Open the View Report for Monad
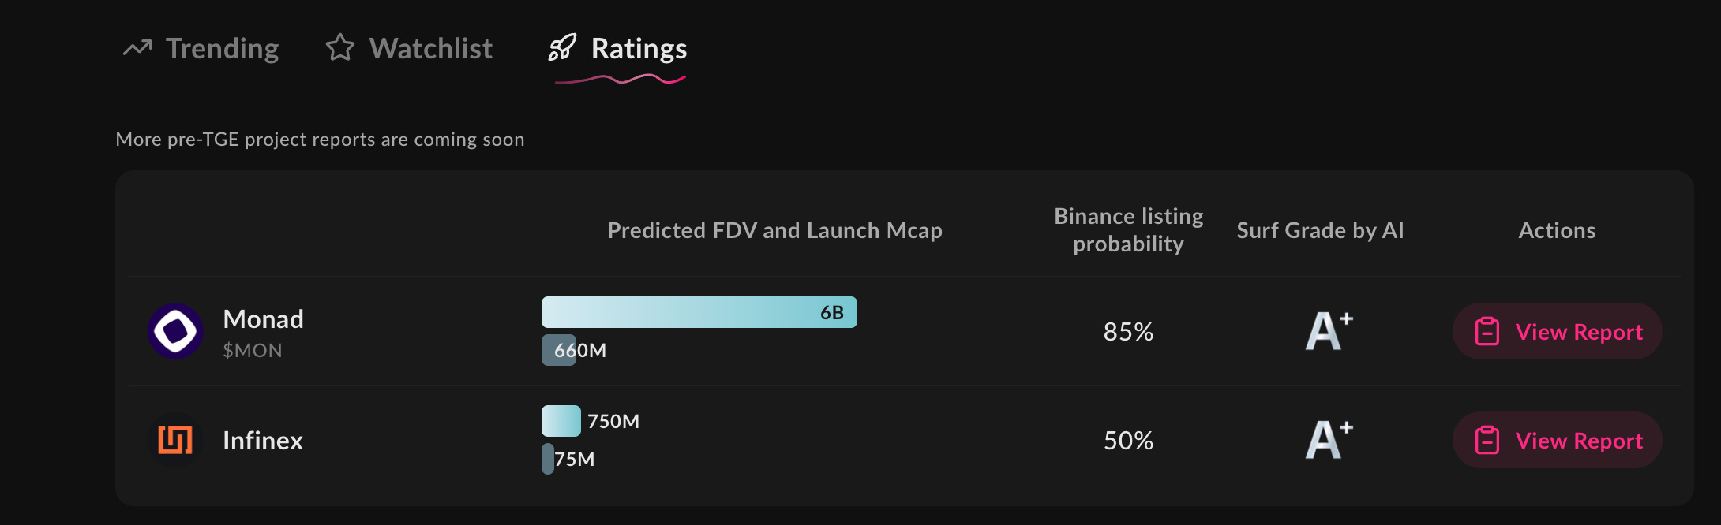Viewport: 1721px width, 525px height. [1557, 331]
